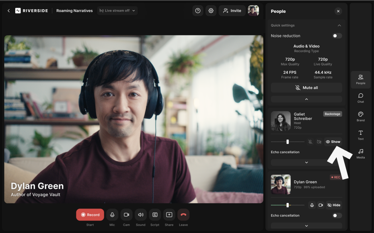Viewport: 374px width, 233px height.
Task: Open Sound speaker settings
Action: 140,215
